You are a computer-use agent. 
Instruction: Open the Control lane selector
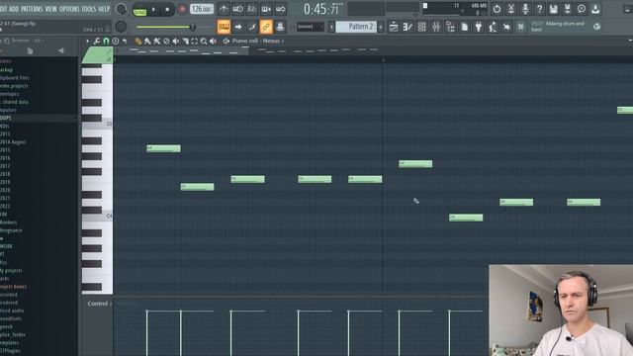pos(100,304)
